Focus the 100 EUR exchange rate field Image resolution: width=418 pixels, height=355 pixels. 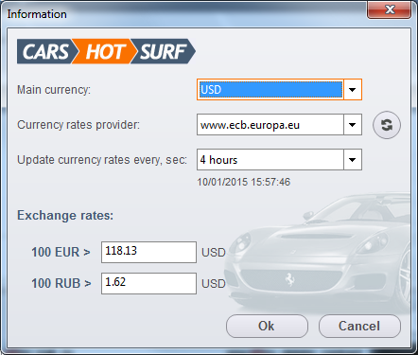148,252
